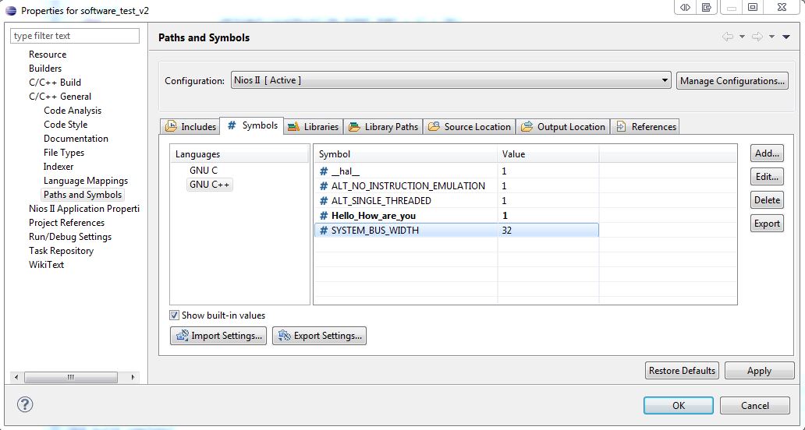Screen dimensions: 805x430
Task: Toggle Show built-in values checkbox
Action: pos(175,315)
